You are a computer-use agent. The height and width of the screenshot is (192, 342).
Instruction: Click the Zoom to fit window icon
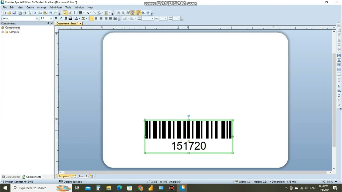tap(133, 13)
